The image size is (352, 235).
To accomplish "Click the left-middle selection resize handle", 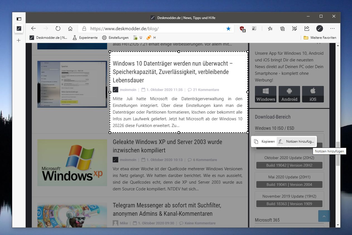I will click(110, 92).
